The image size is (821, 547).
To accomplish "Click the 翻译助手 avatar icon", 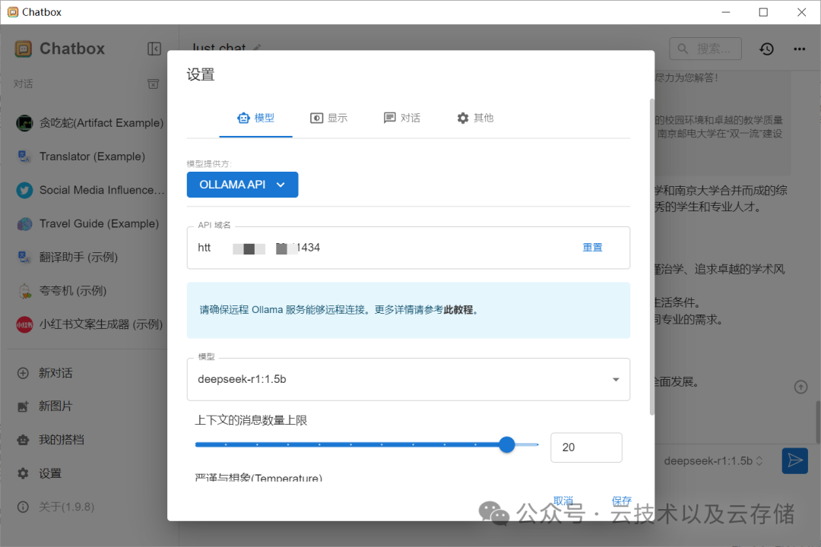I will click(24, 257).
